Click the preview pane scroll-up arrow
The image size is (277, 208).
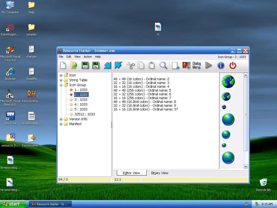coord(246,75)
